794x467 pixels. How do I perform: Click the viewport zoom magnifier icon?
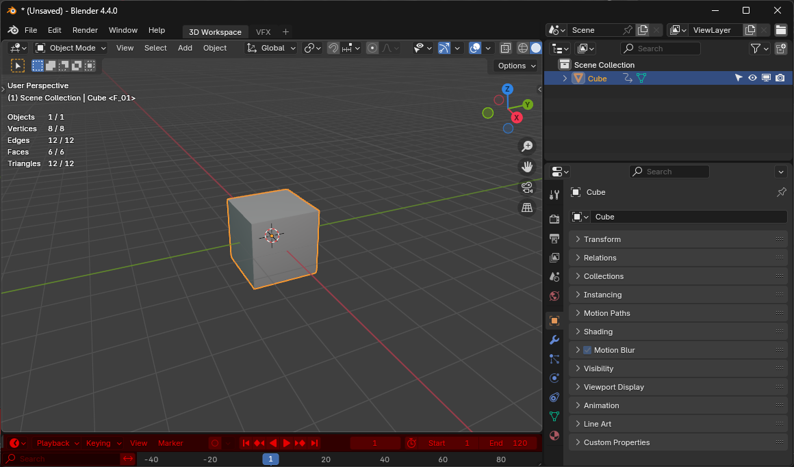[x=527, y=146]
